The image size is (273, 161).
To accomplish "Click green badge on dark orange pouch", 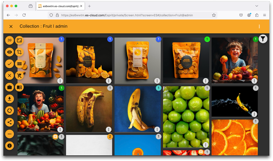I will click(x=207, y=39).
